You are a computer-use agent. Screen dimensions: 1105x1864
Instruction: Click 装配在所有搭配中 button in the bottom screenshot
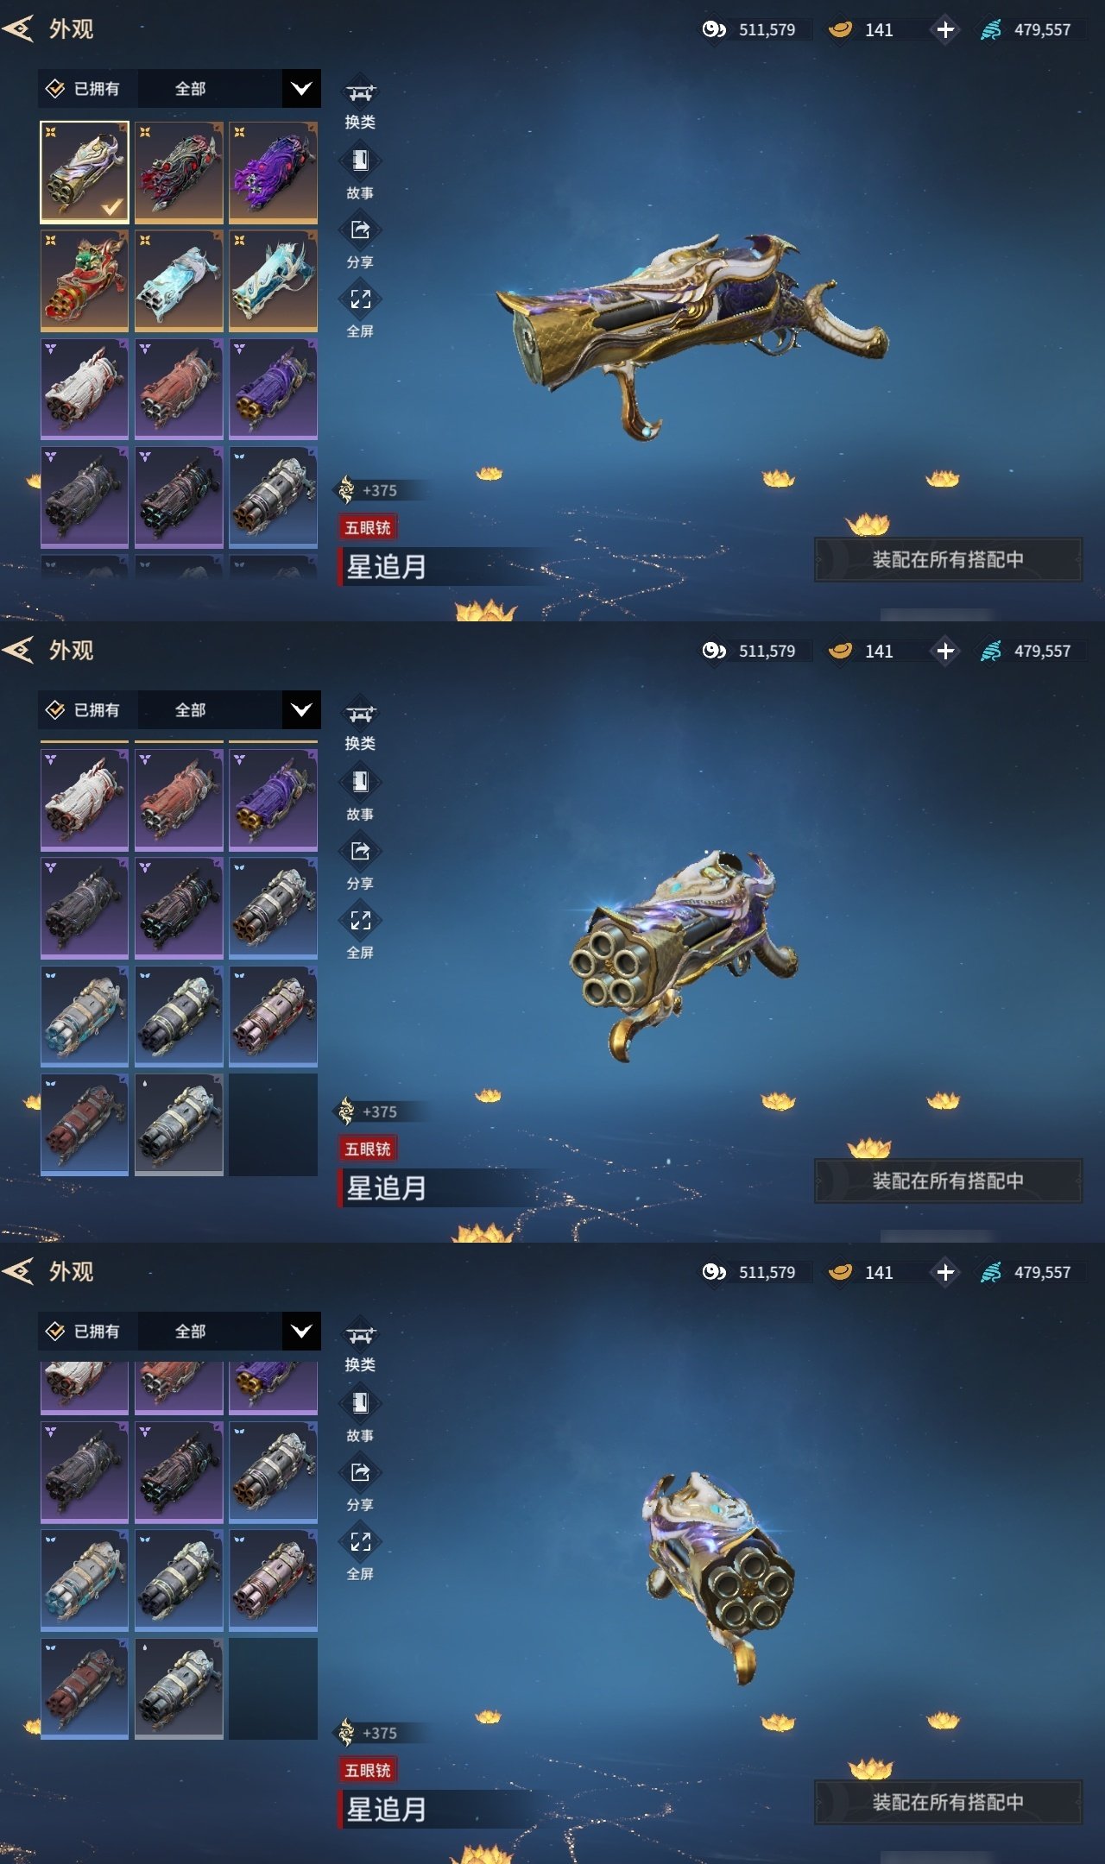pos(948,1802)
